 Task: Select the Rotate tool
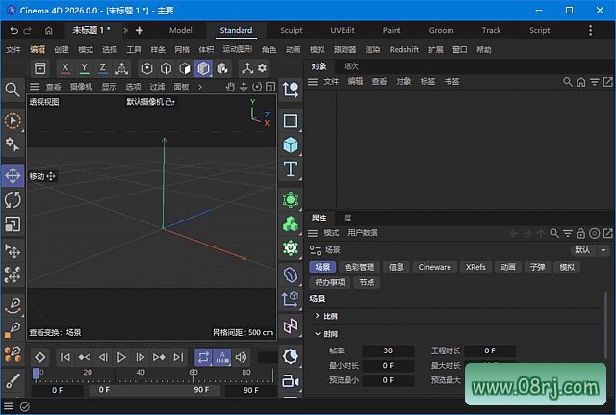point(13,199)
